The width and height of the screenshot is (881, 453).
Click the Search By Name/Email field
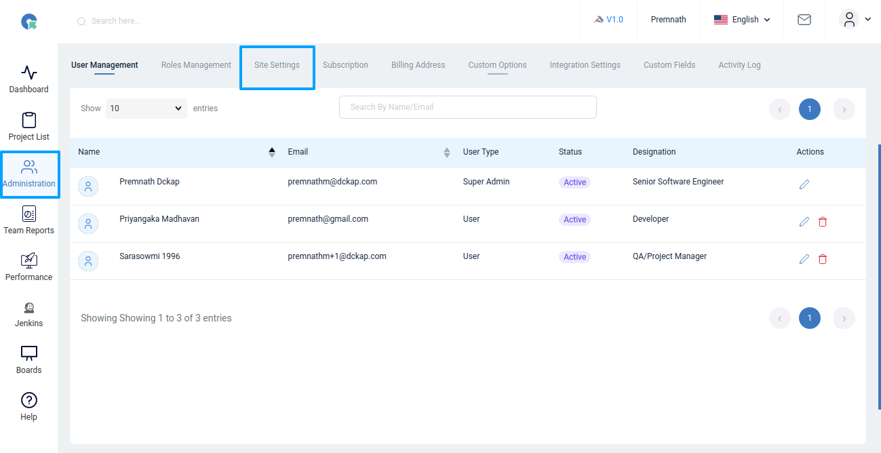(467, 107)
